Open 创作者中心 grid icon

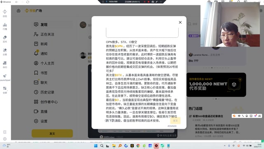(x=36, y=102)
